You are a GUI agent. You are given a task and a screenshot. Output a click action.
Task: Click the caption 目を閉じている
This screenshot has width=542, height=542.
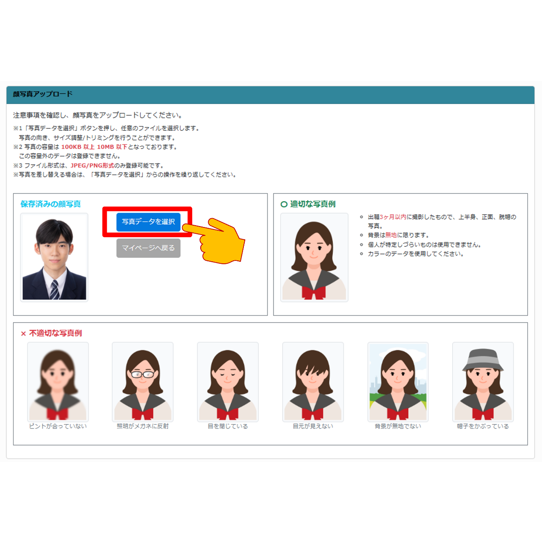(228, 426)
